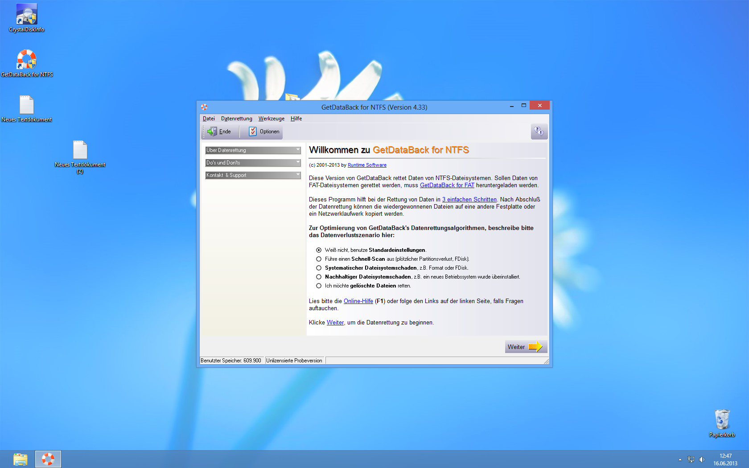Click the help question mark icon

(539, 131)
